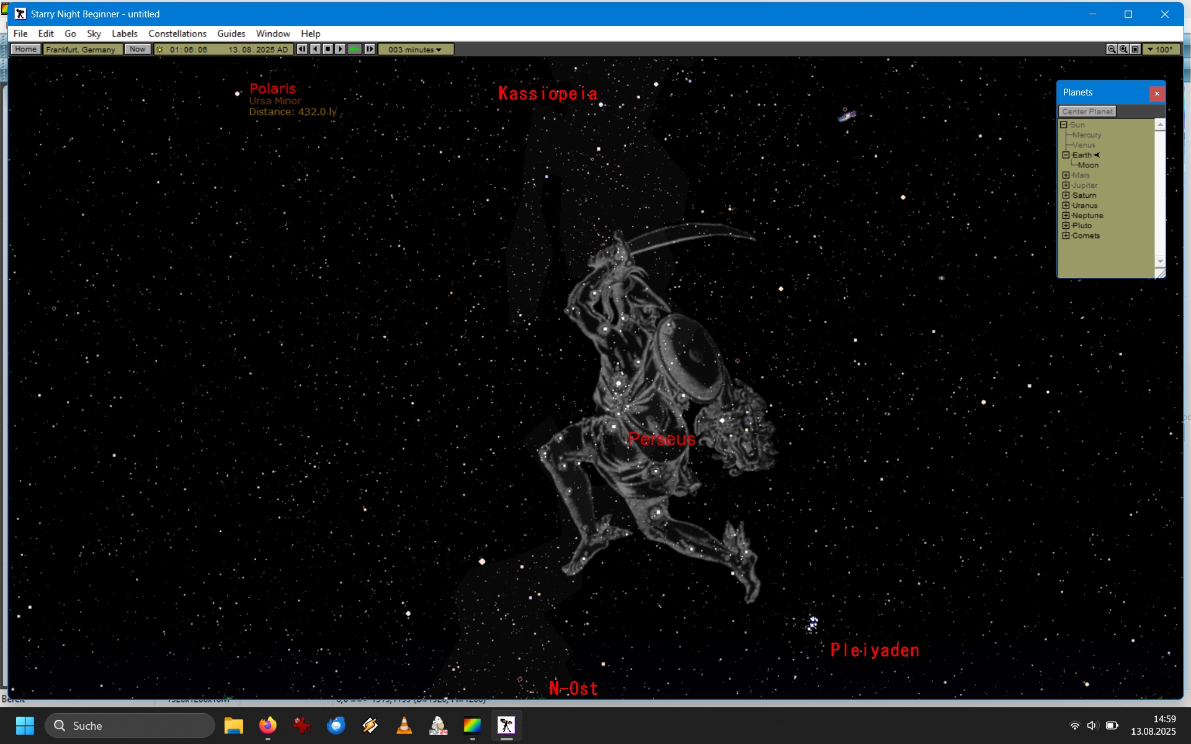Open File Explorer from the taskbar
1191x744 pixels.
pyautogui.click(x=233, y=725)
